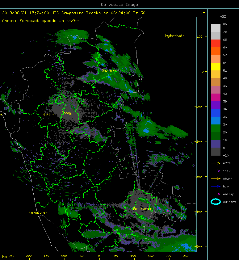
Task: Pick the lightest gray 70 dBZ swatch
Action: 216,28
